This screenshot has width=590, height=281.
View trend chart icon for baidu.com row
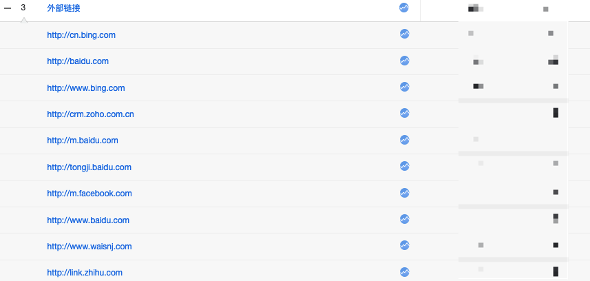coord(405,61)
